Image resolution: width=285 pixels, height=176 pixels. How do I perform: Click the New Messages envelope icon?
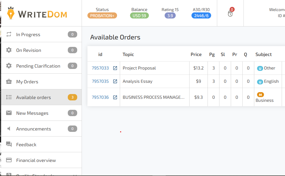click(9, 113)
